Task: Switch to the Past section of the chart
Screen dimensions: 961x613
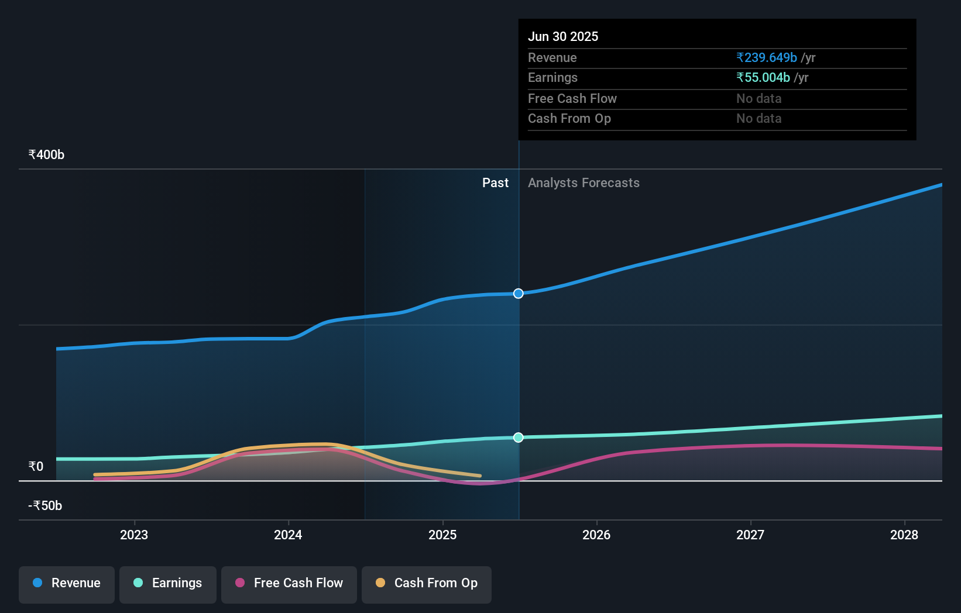Action: [496, 182]
